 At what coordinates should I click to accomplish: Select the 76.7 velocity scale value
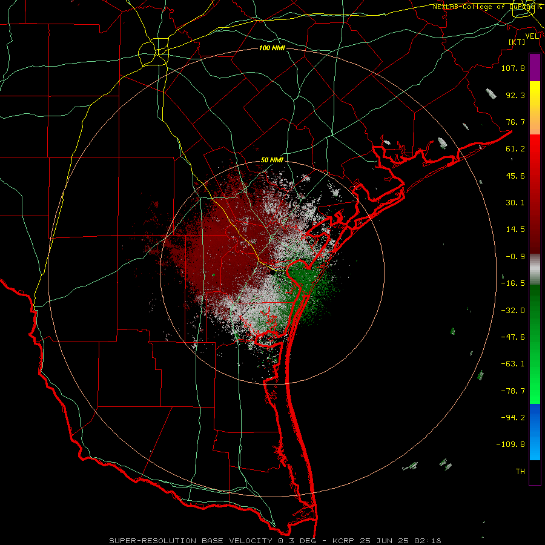click(x=515, y=122)
